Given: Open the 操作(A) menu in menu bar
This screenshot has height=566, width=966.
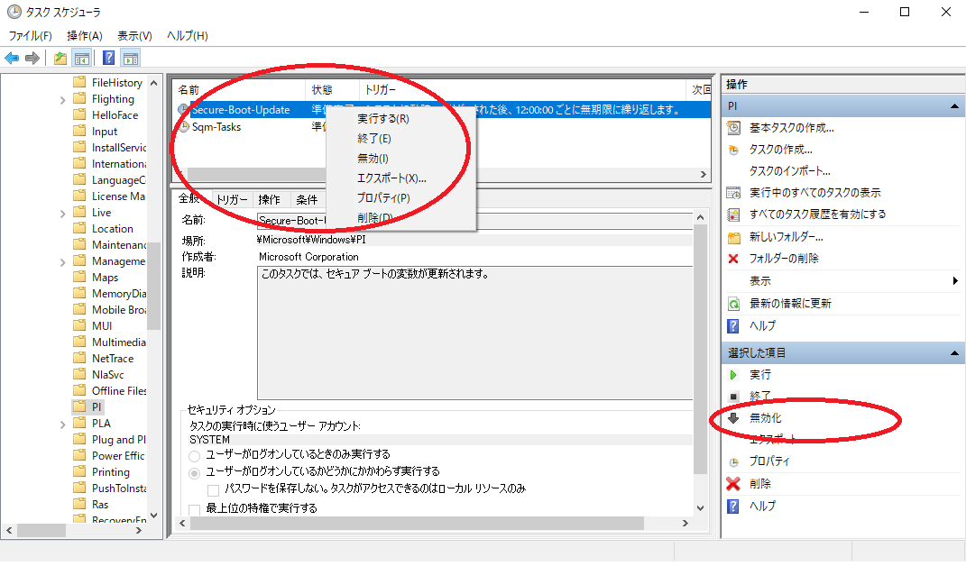Looking at the screenshot, I should pyautogui.click(x=84, y=35).
